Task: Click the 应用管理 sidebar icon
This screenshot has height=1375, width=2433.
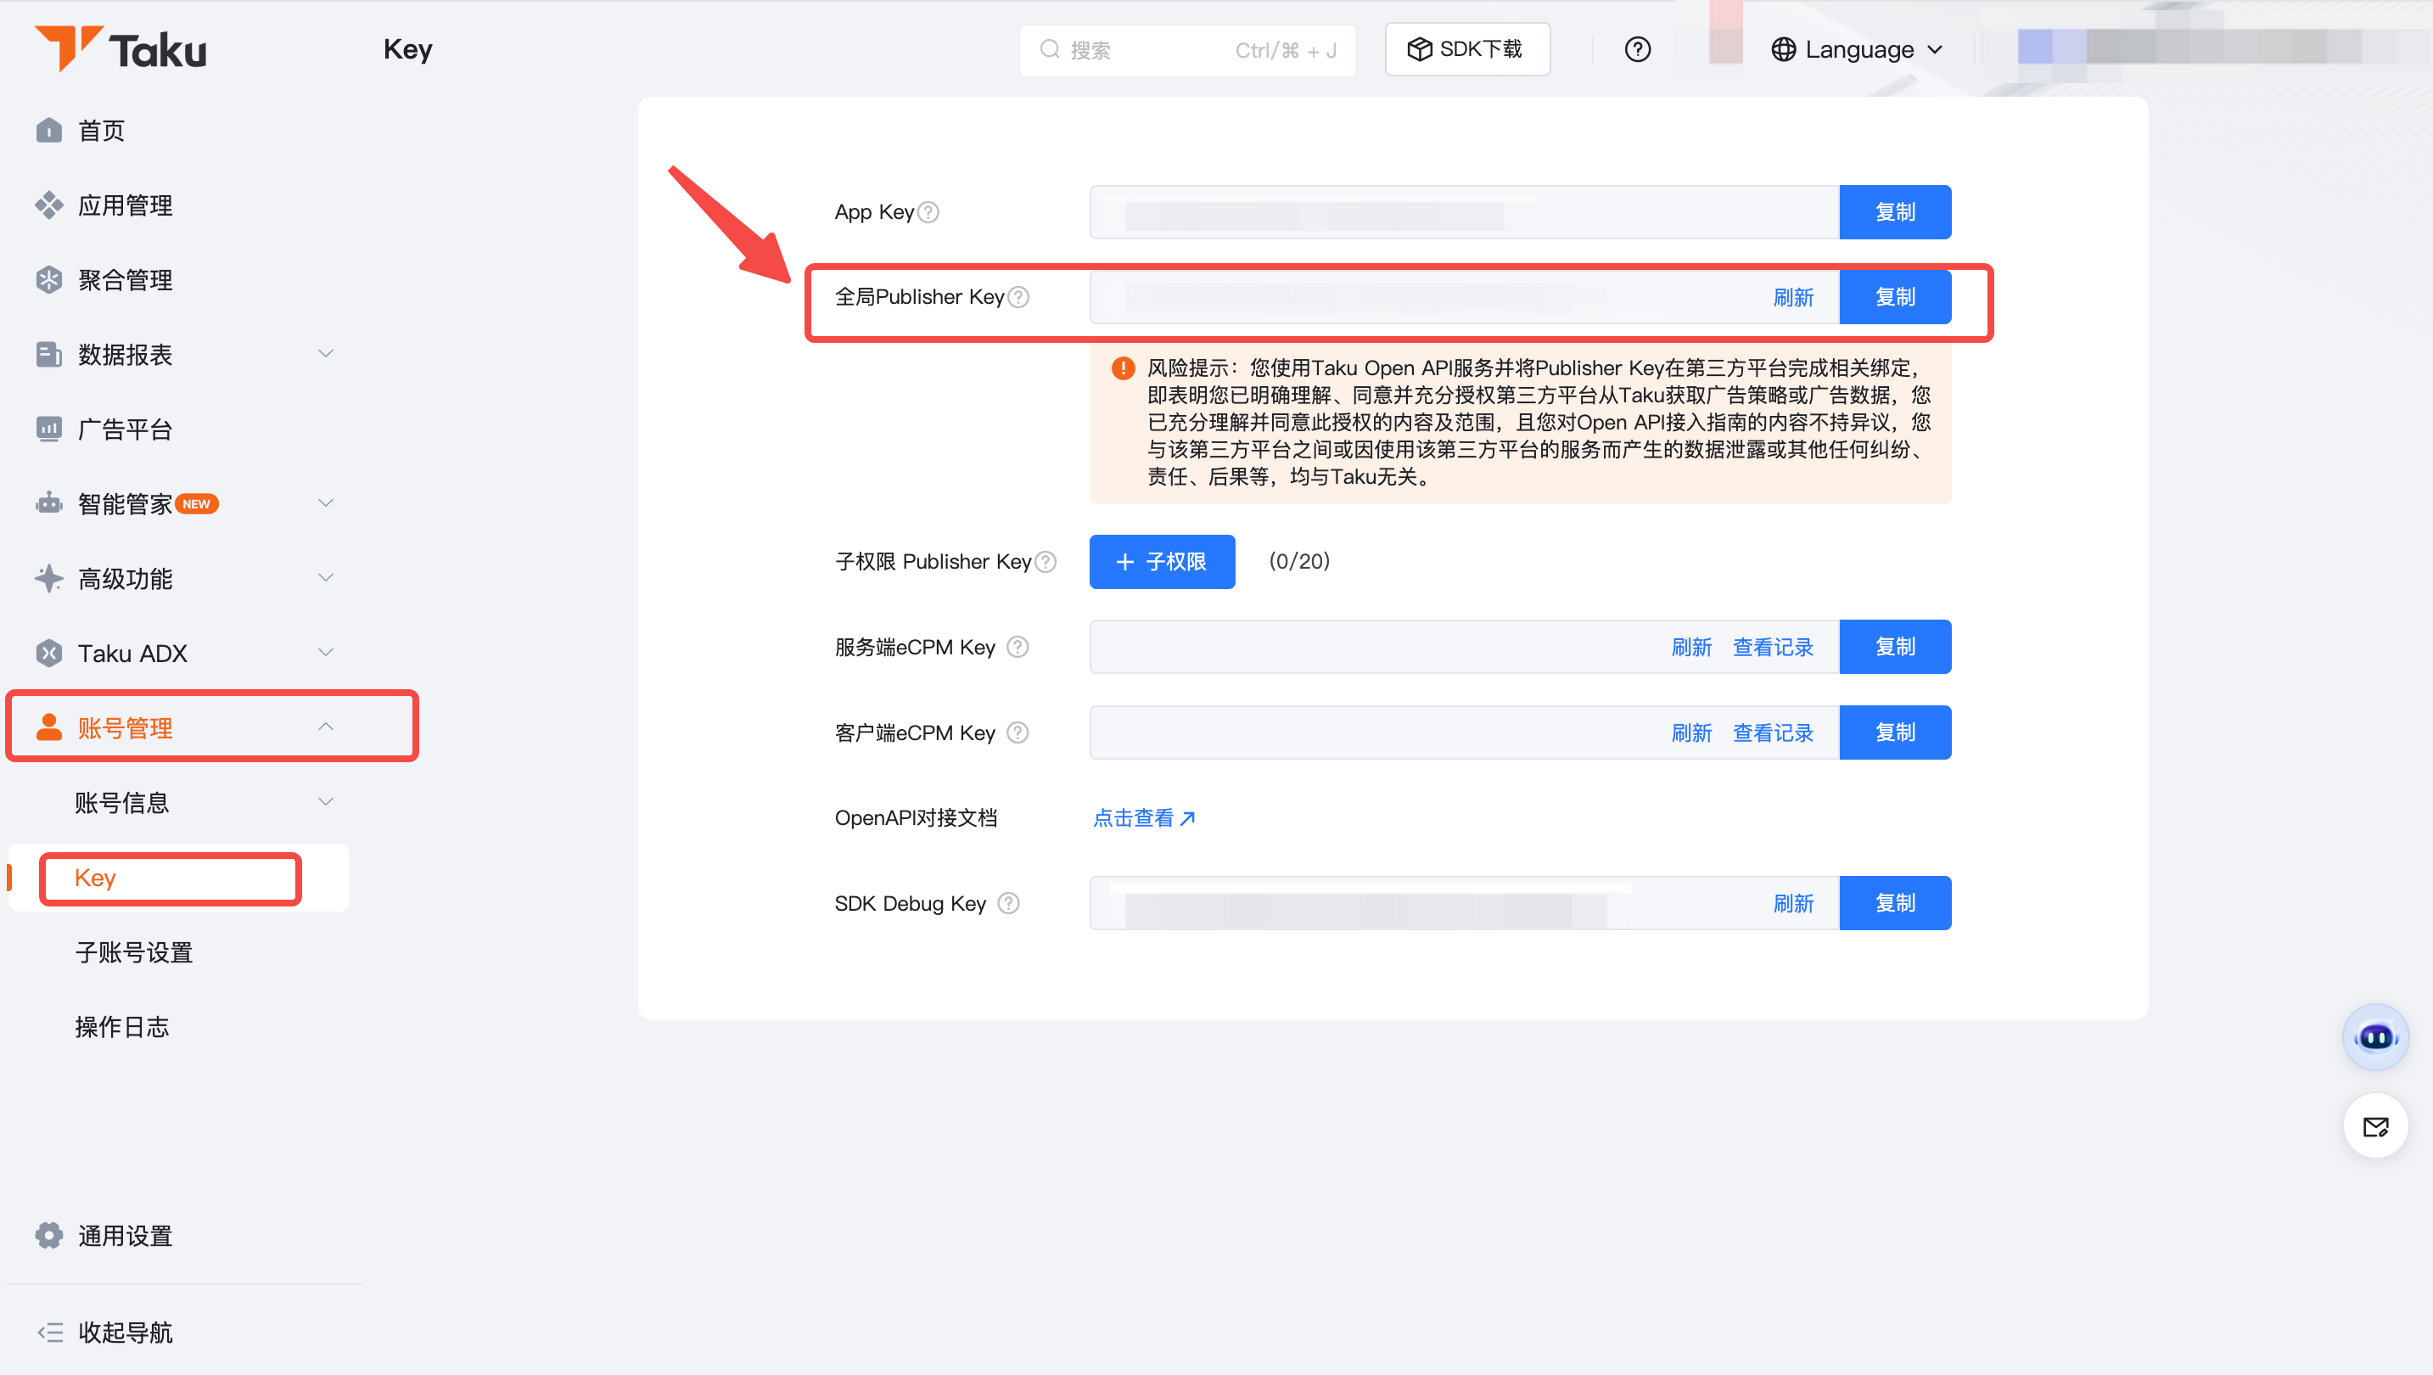Action: click(49, 205)
